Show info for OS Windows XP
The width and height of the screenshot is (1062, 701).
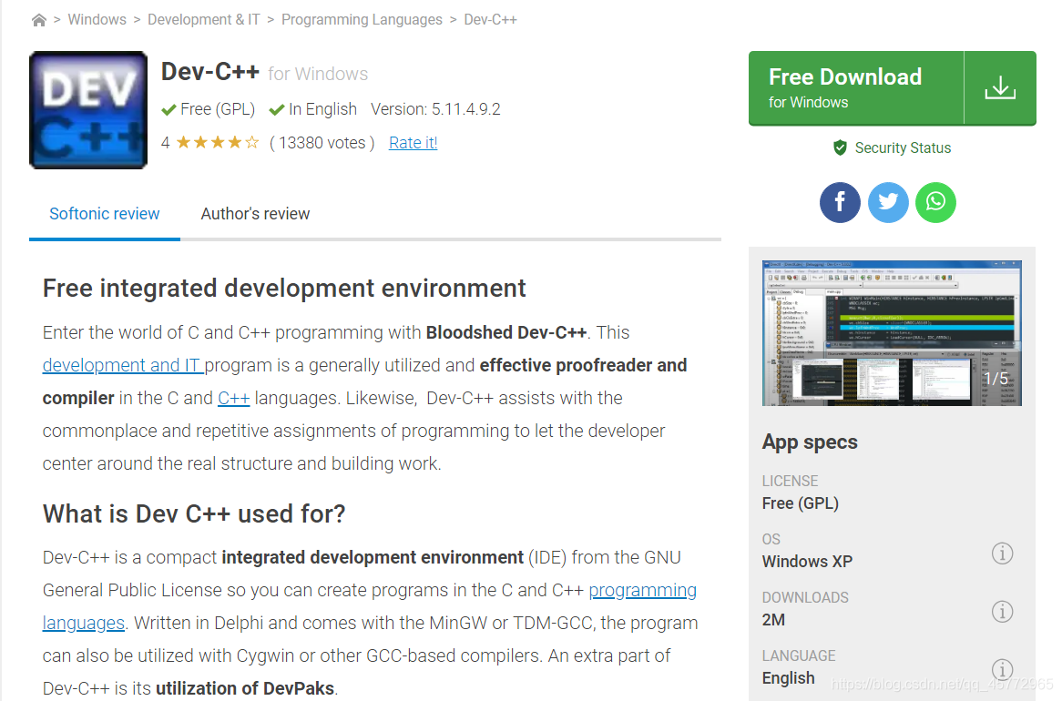pos(1003,554)
